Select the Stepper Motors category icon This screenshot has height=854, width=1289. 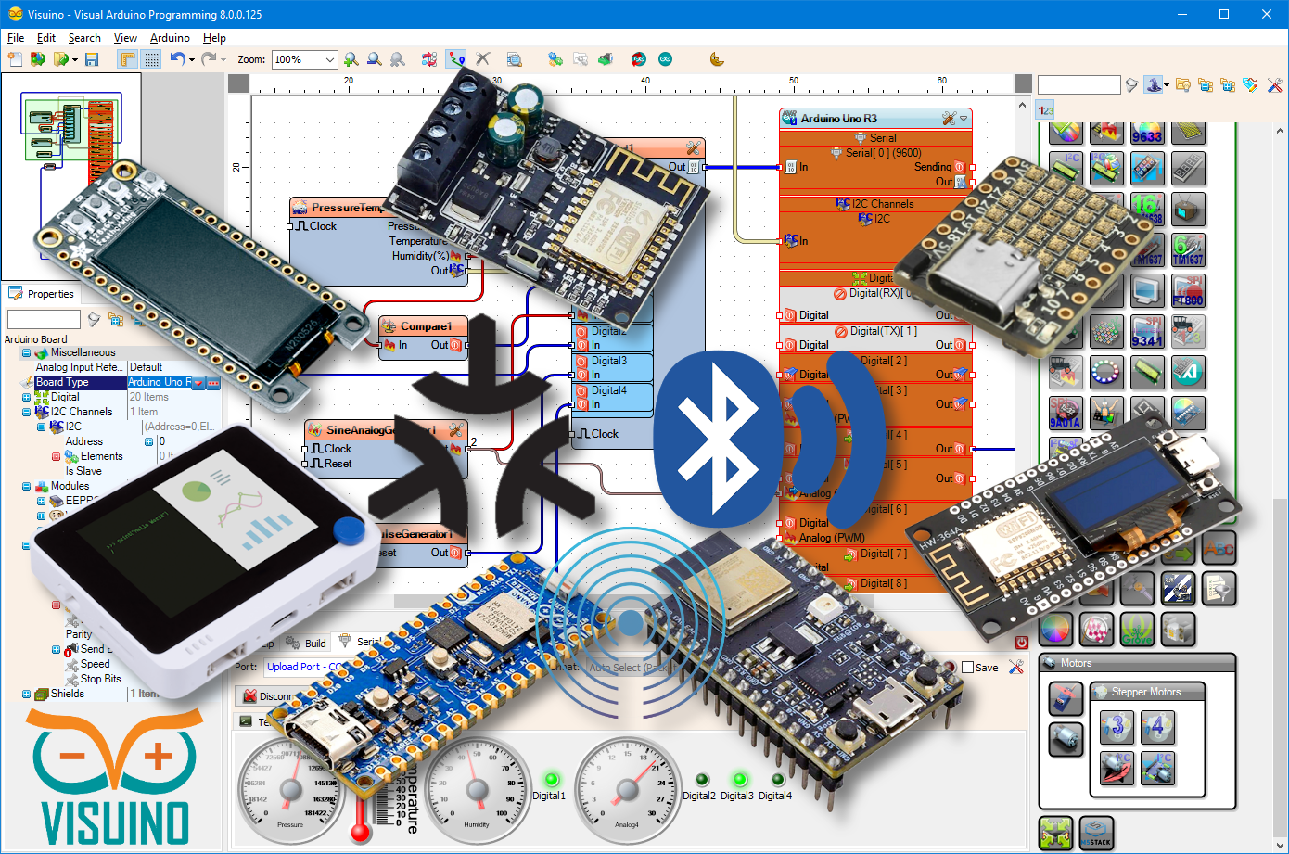pos(1100,693)
